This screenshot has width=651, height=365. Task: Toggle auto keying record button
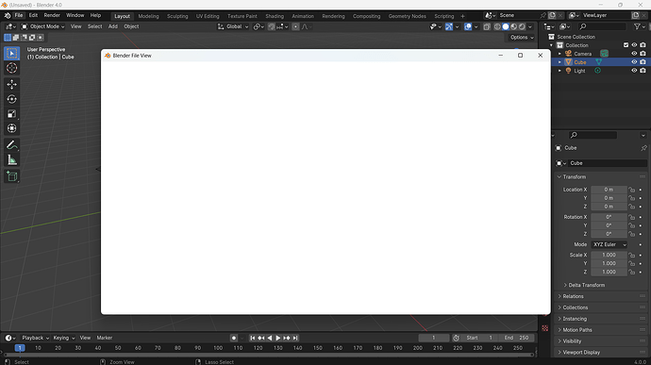tap(234, 338)
